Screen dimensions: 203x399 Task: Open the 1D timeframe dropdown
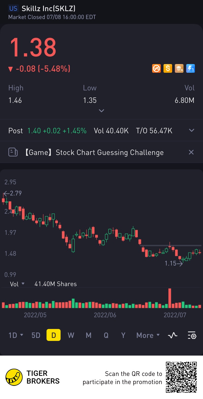[16, 335]
